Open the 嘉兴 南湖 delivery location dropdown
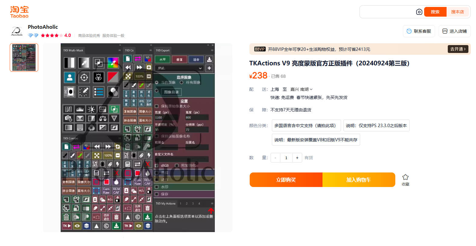Screen dimensions: 476x246 [x=301, y=89]
